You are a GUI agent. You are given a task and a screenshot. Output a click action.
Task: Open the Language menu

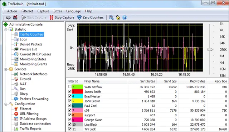[73, 11]
